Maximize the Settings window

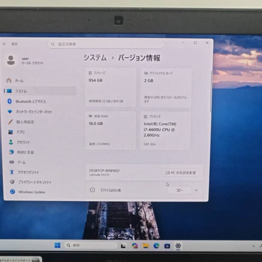(195, 43)
